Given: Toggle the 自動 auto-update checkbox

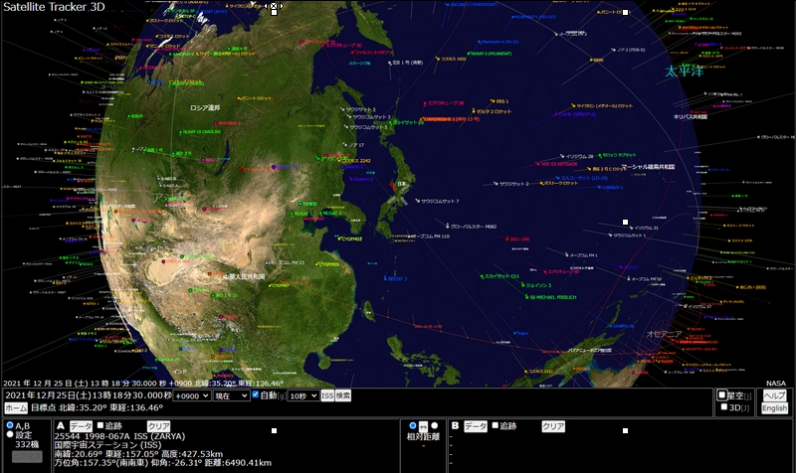Looking at the screenshot, I should tap(256, 394).
